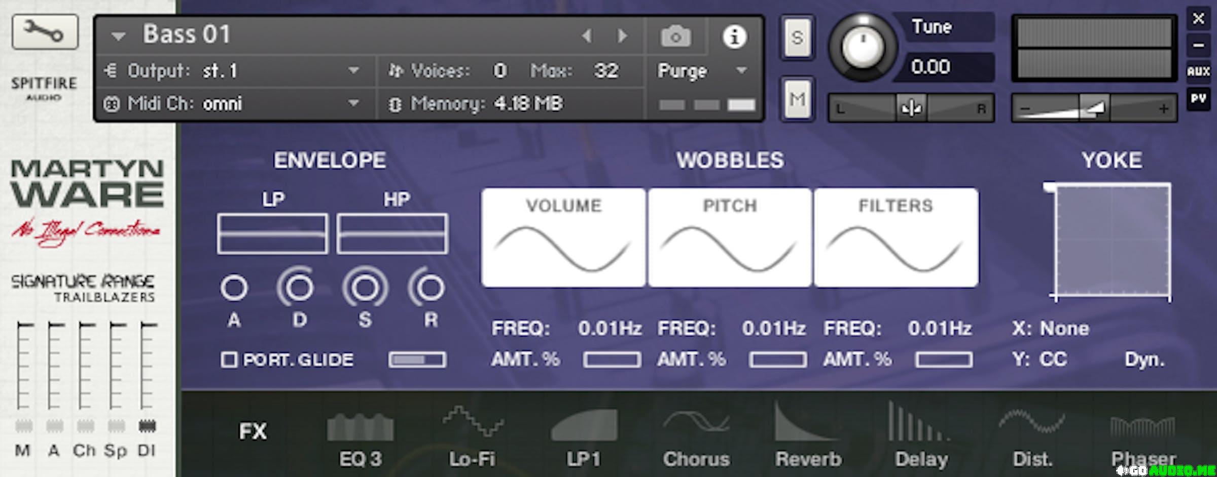Take a snapshot with the camera icon
Image resolution: width=1217 pixels, height=477 pixels.
[675, 36]
